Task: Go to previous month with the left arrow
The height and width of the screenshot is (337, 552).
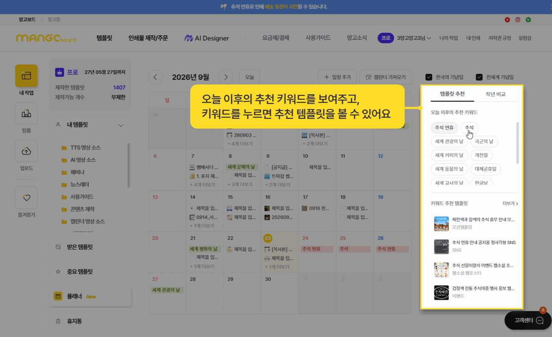Action: tap(155, 77)
